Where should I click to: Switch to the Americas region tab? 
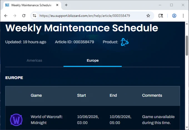34,61
